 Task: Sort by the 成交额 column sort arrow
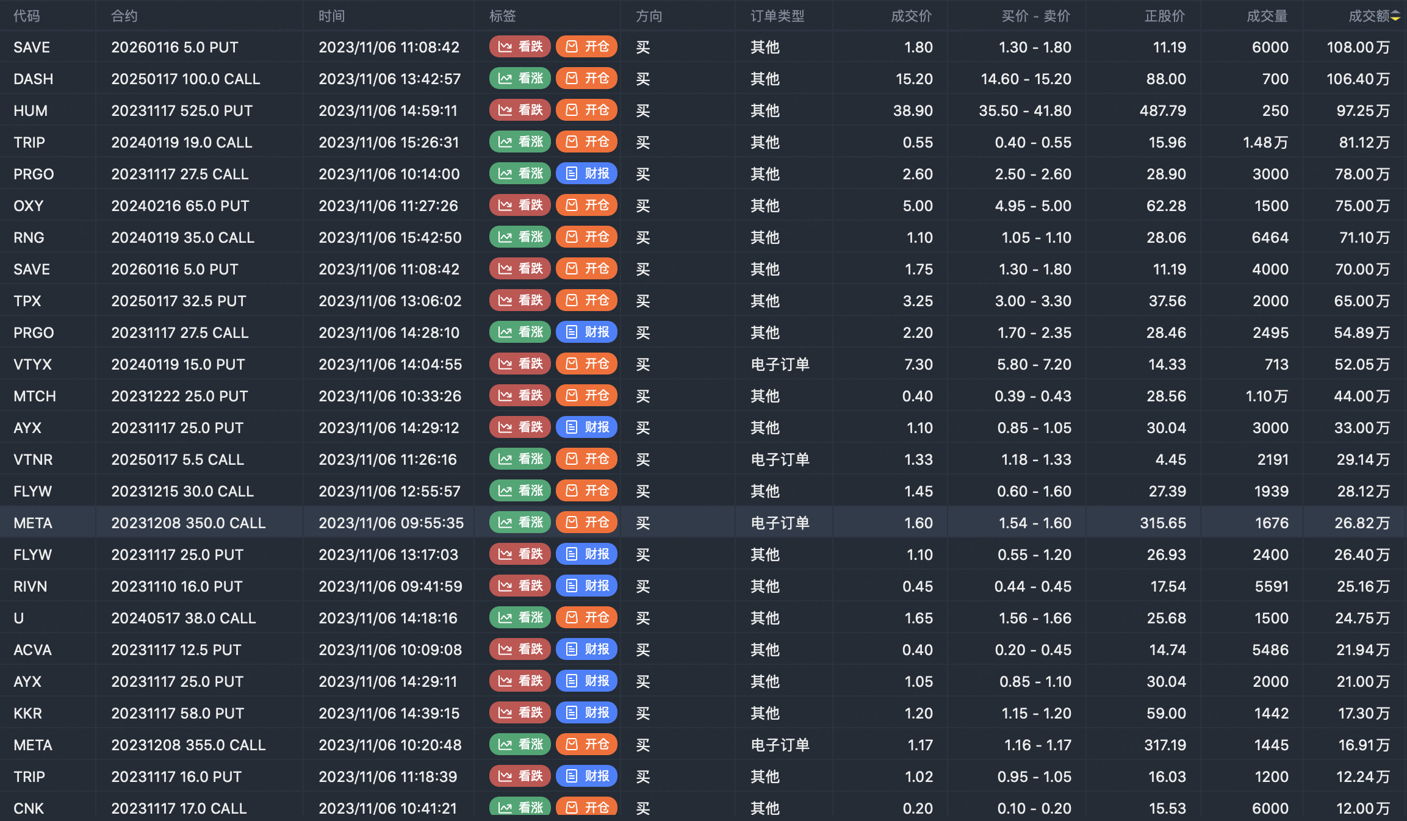1395,16
